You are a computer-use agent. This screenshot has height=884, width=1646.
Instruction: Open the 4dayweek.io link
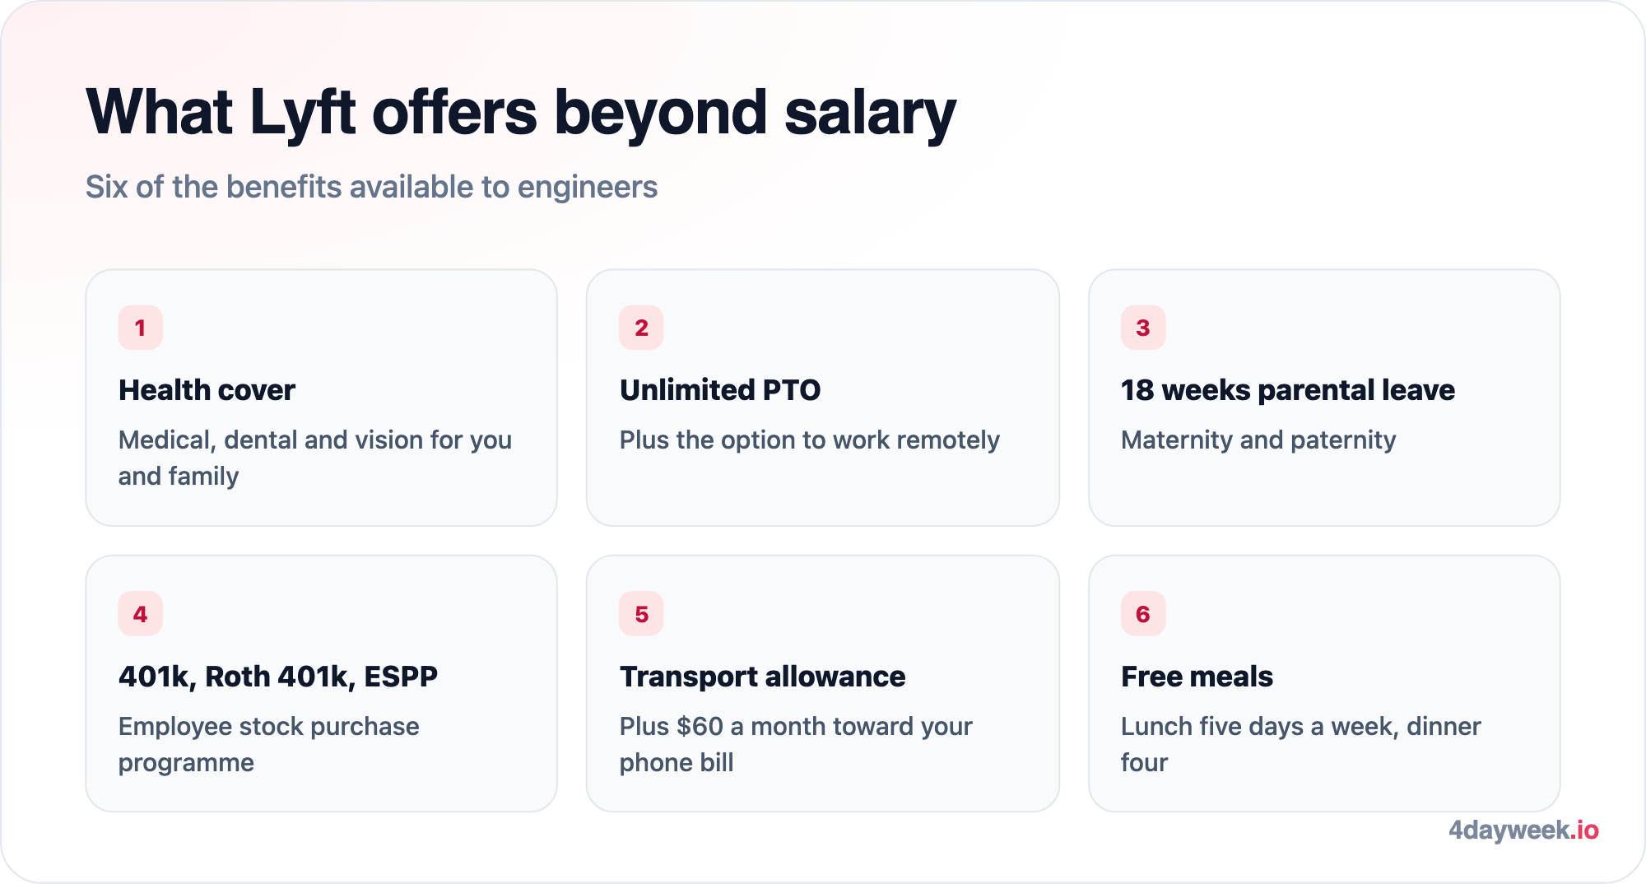tap(1523, 830)
